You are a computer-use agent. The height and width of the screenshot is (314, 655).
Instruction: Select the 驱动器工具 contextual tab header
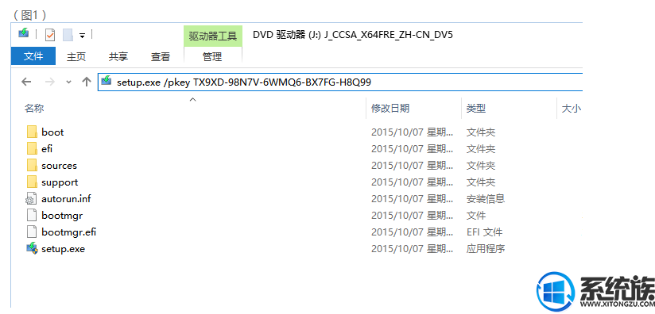(x=213, y=36)
